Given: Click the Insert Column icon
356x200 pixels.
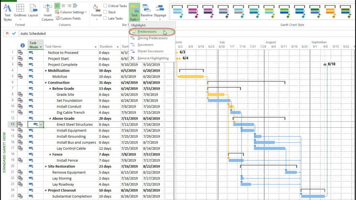Looking at the screenshot, I should 48,13.
